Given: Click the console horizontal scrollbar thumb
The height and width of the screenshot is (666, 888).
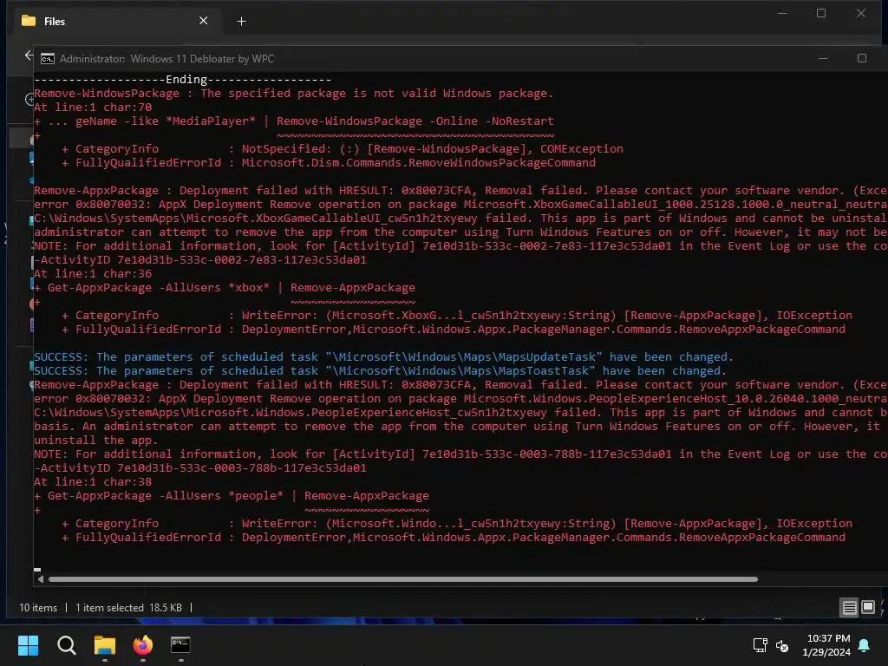Looking at the screenshot, I should (x=403, y=579).
